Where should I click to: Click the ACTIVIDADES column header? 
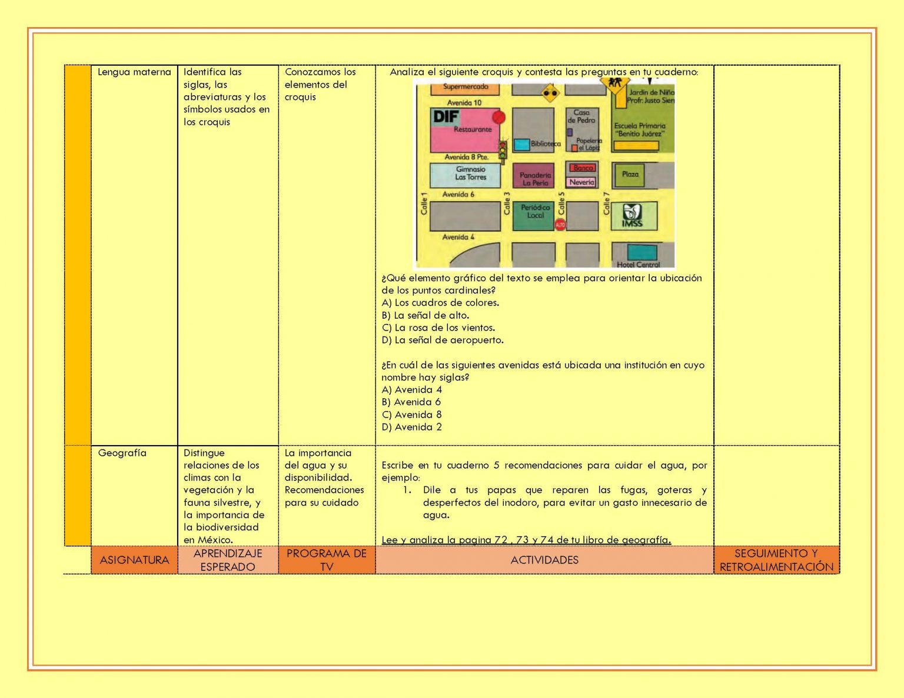pyautogui.click(x=544, y=560)
